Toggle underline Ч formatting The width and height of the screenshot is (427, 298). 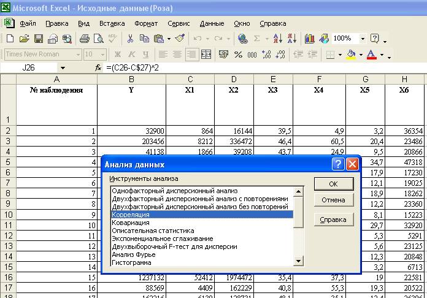pyautogui.click(x=146, y=55)
